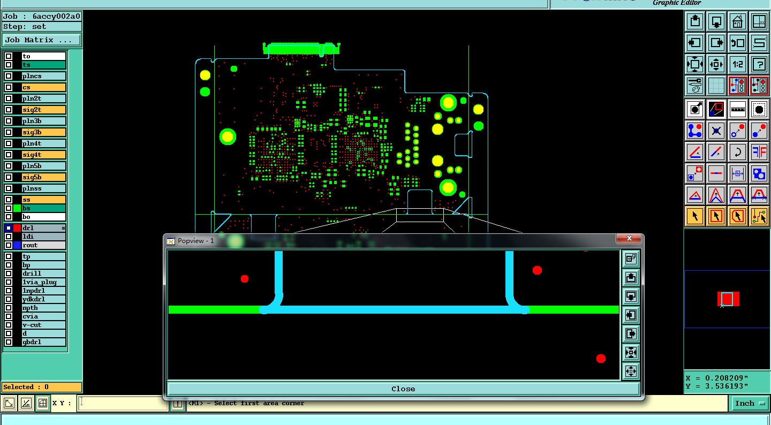Click the XY window zoom icon
The height and width of the screenshot is (425, 771).
759,21
